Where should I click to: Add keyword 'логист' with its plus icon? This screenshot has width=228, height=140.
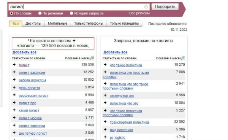pos(14,65)
